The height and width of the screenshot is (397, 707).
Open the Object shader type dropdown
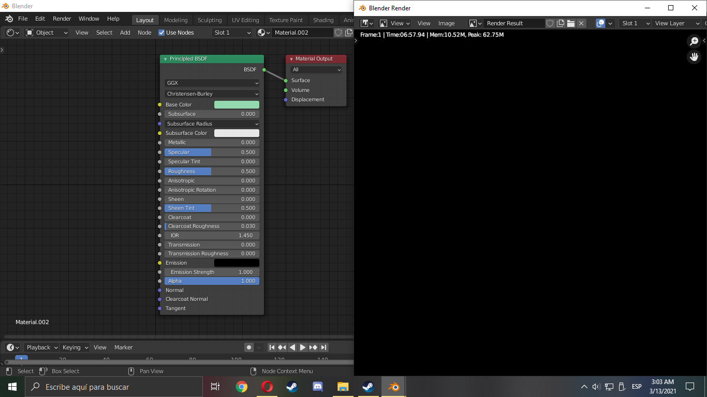(x=47, y=33)
